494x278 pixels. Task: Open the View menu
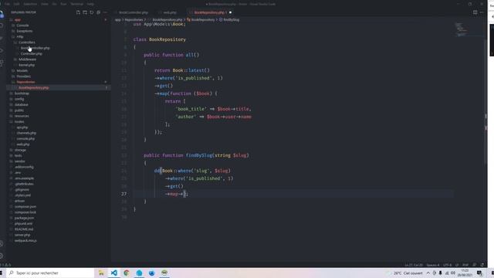pos(45,4)
